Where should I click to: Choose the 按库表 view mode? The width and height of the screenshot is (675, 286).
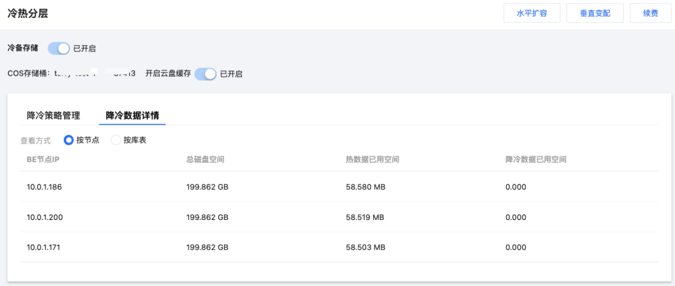tap(116, 140)
